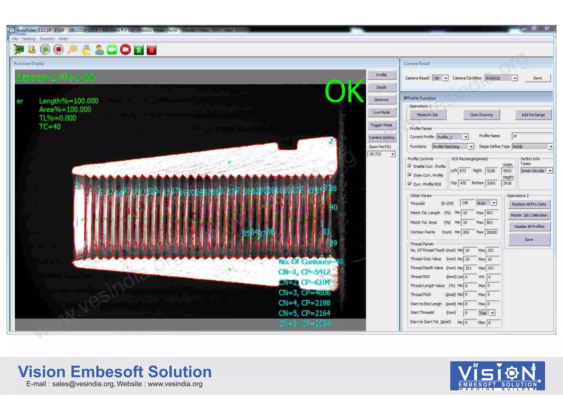Click Replace All Pro.Data button
563x398 pixels.
529,204
